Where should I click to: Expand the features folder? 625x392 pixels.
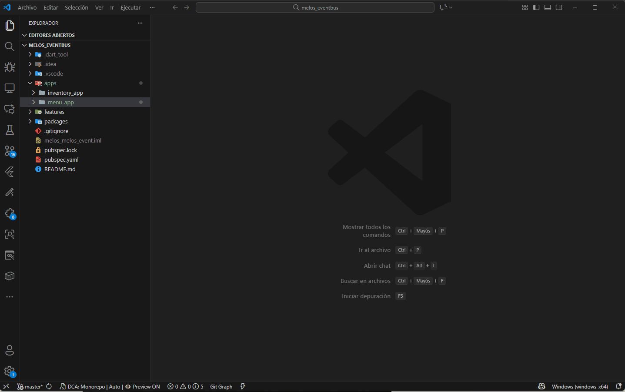click(85, 112)
